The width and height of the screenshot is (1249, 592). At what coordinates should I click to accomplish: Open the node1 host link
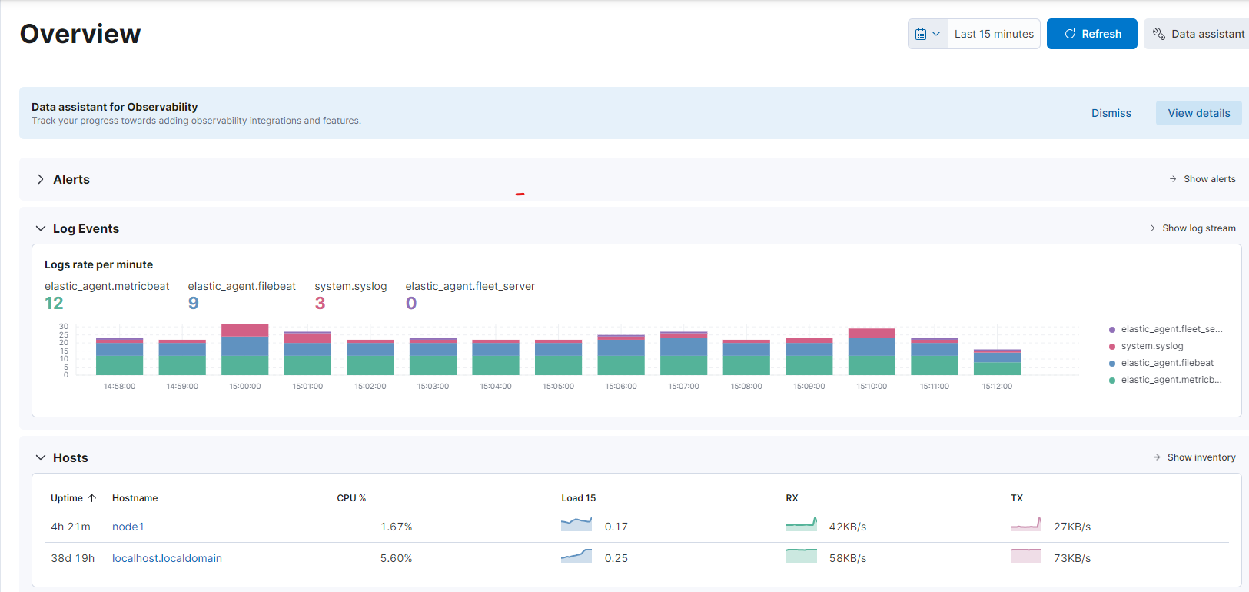tap(128, 527)
